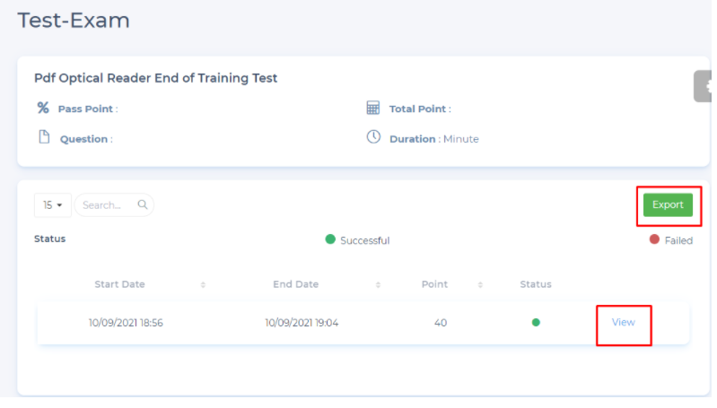Toggle sort arrows next to End Date
Image resolution: width=717 pixels, height=408 pixels.
[378, 284]
